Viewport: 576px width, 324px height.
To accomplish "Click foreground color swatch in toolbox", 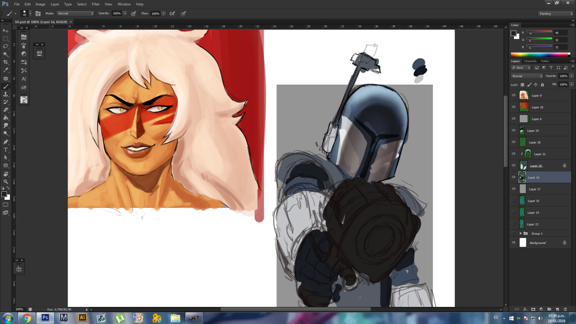I will [x=4, y=194].
